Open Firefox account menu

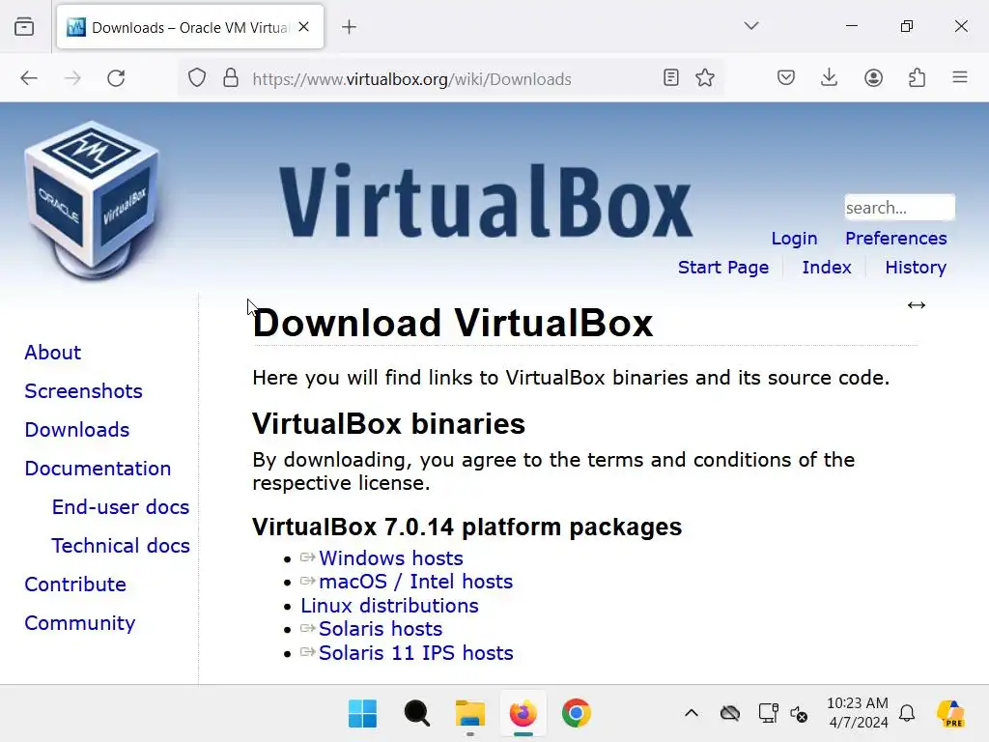coord(873,77)
